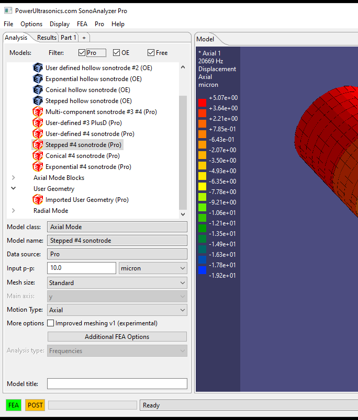Viewport: 358px width, 420px height.
Task: Open the Motion Type dropdown
Action: click(x=117, y=310)
